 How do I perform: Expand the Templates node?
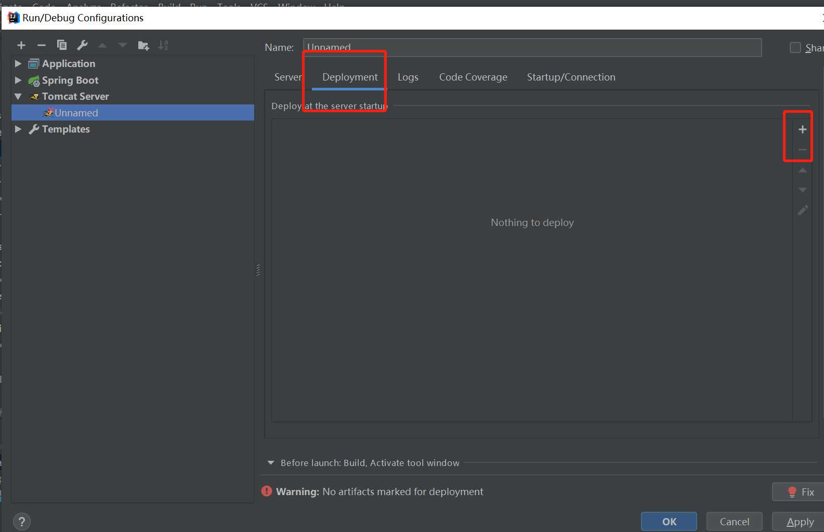tap(18, 129)
